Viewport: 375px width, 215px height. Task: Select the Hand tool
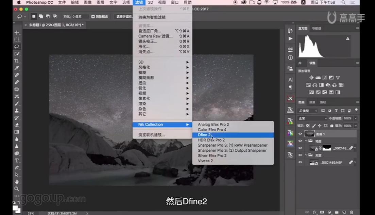[x=17, y=182]
